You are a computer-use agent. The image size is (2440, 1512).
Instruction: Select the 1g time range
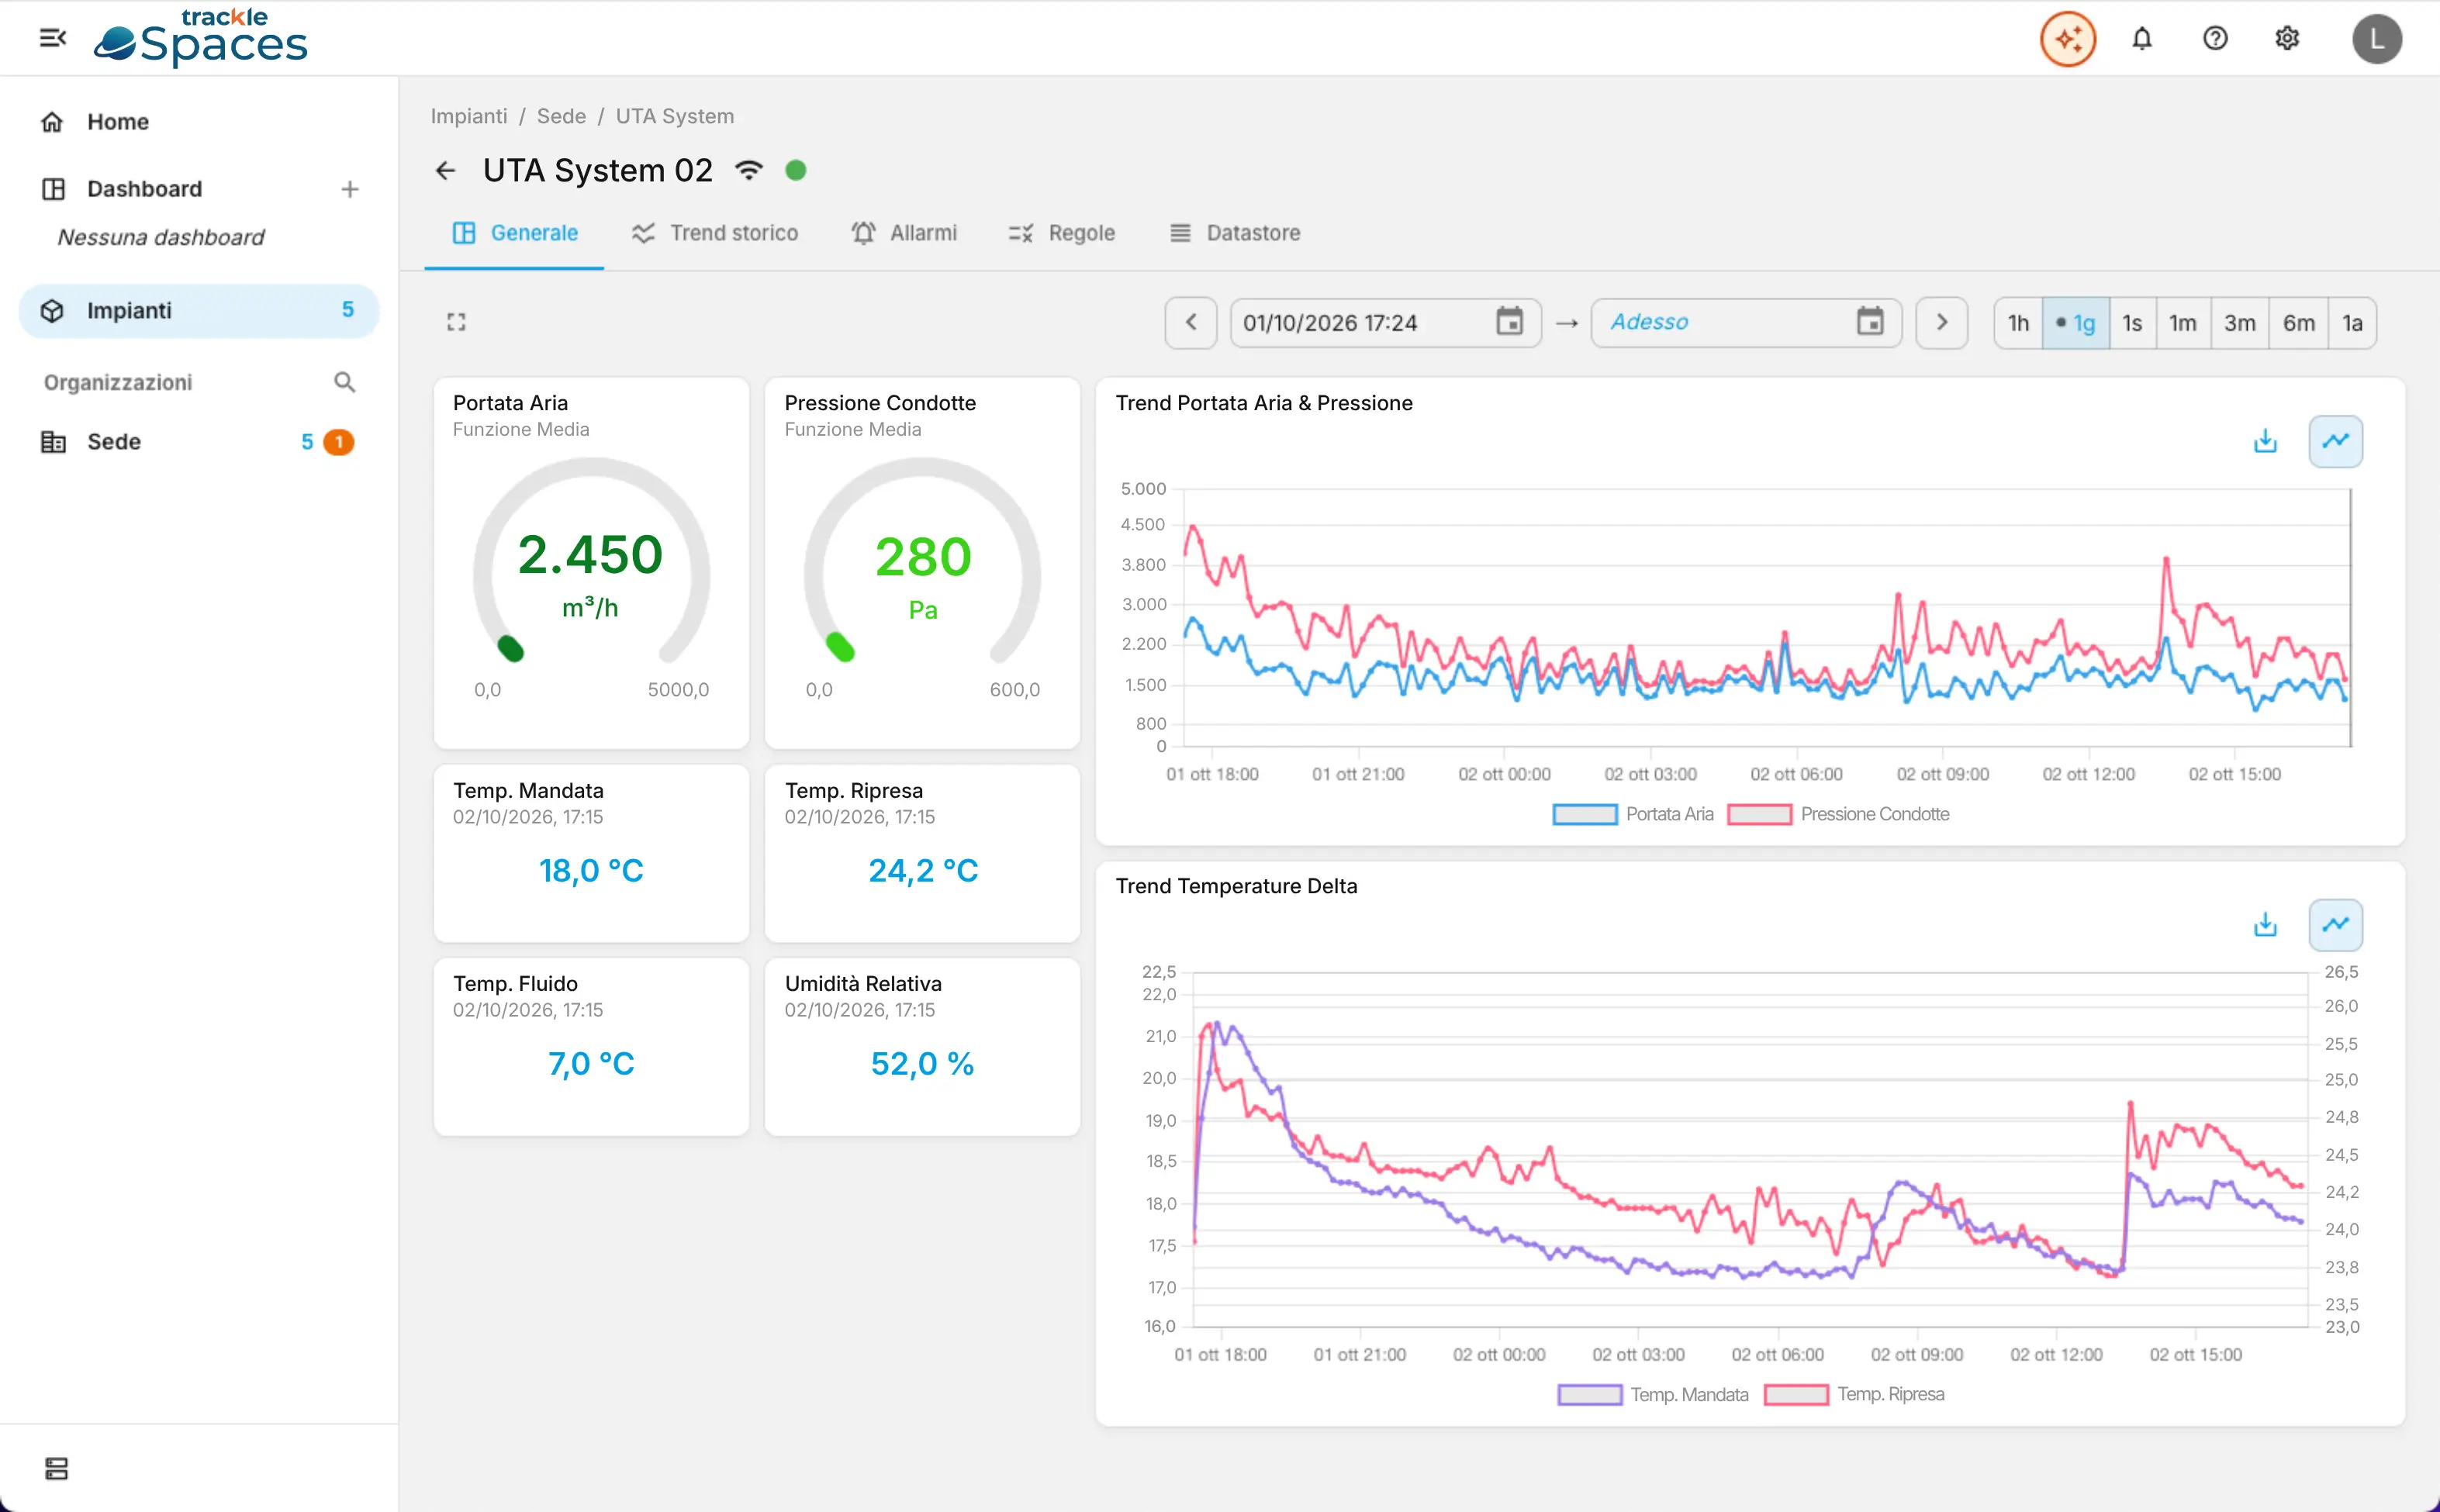(x=2075, y=323)
